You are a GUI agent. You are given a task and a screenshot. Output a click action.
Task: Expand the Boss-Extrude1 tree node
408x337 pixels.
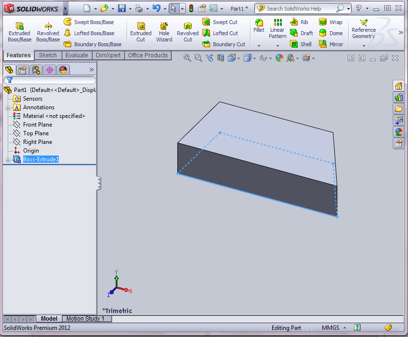(x=8, y=159)
